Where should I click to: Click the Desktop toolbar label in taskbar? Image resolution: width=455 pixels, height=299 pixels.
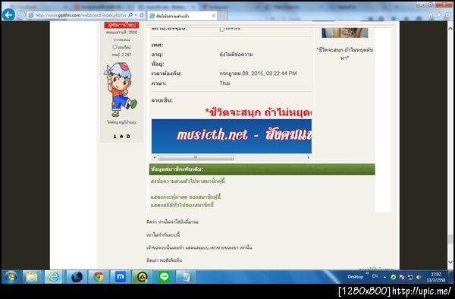pos(355,277)
